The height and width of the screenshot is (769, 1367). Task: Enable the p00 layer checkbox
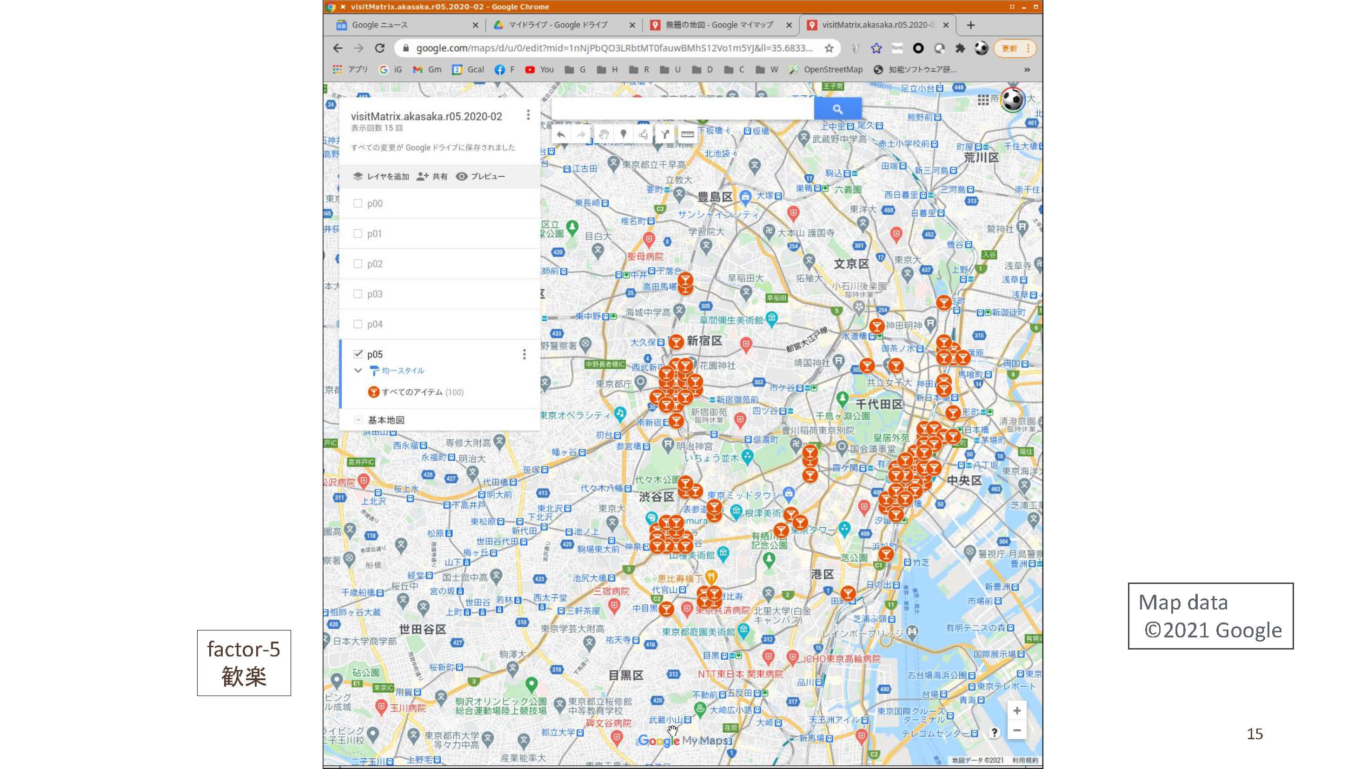pos(358,203)
